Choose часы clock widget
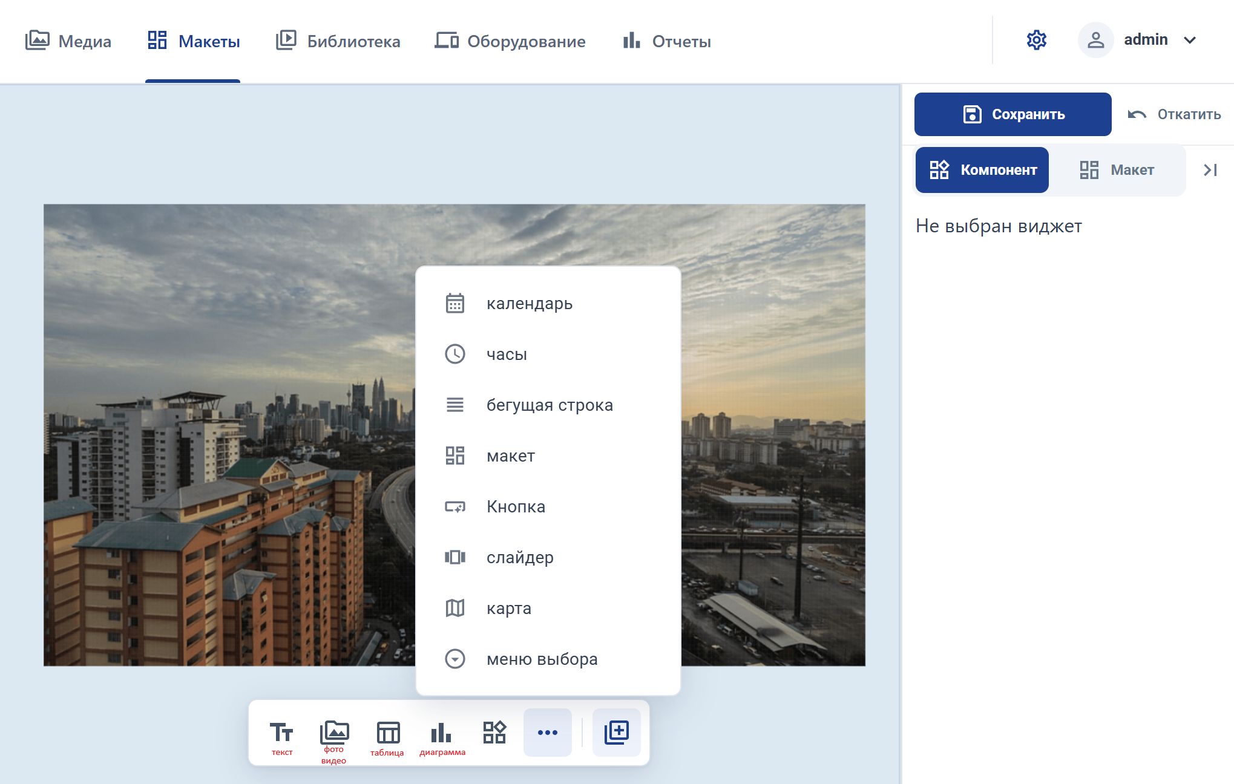 click(548, 354)
